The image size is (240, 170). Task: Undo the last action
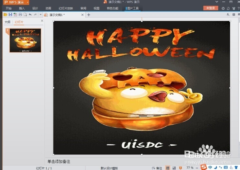30,15
